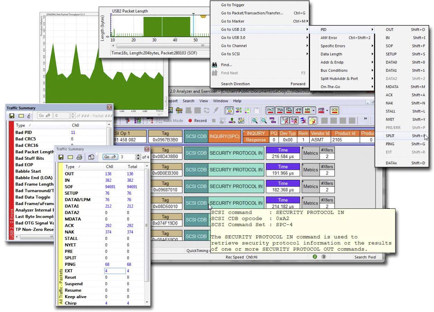Click the Go button in Traffic Summary
Screen dimensions: 434x312
(x=111, y=156)
